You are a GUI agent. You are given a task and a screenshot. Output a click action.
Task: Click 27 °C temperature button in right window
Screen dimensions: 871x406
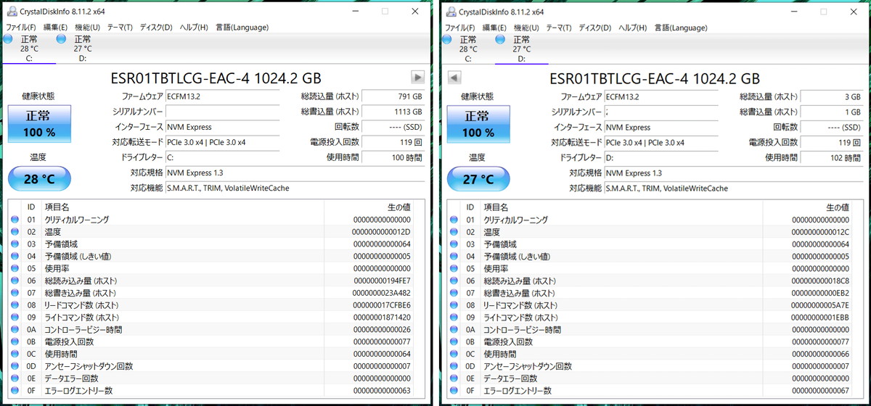point(479,179)
